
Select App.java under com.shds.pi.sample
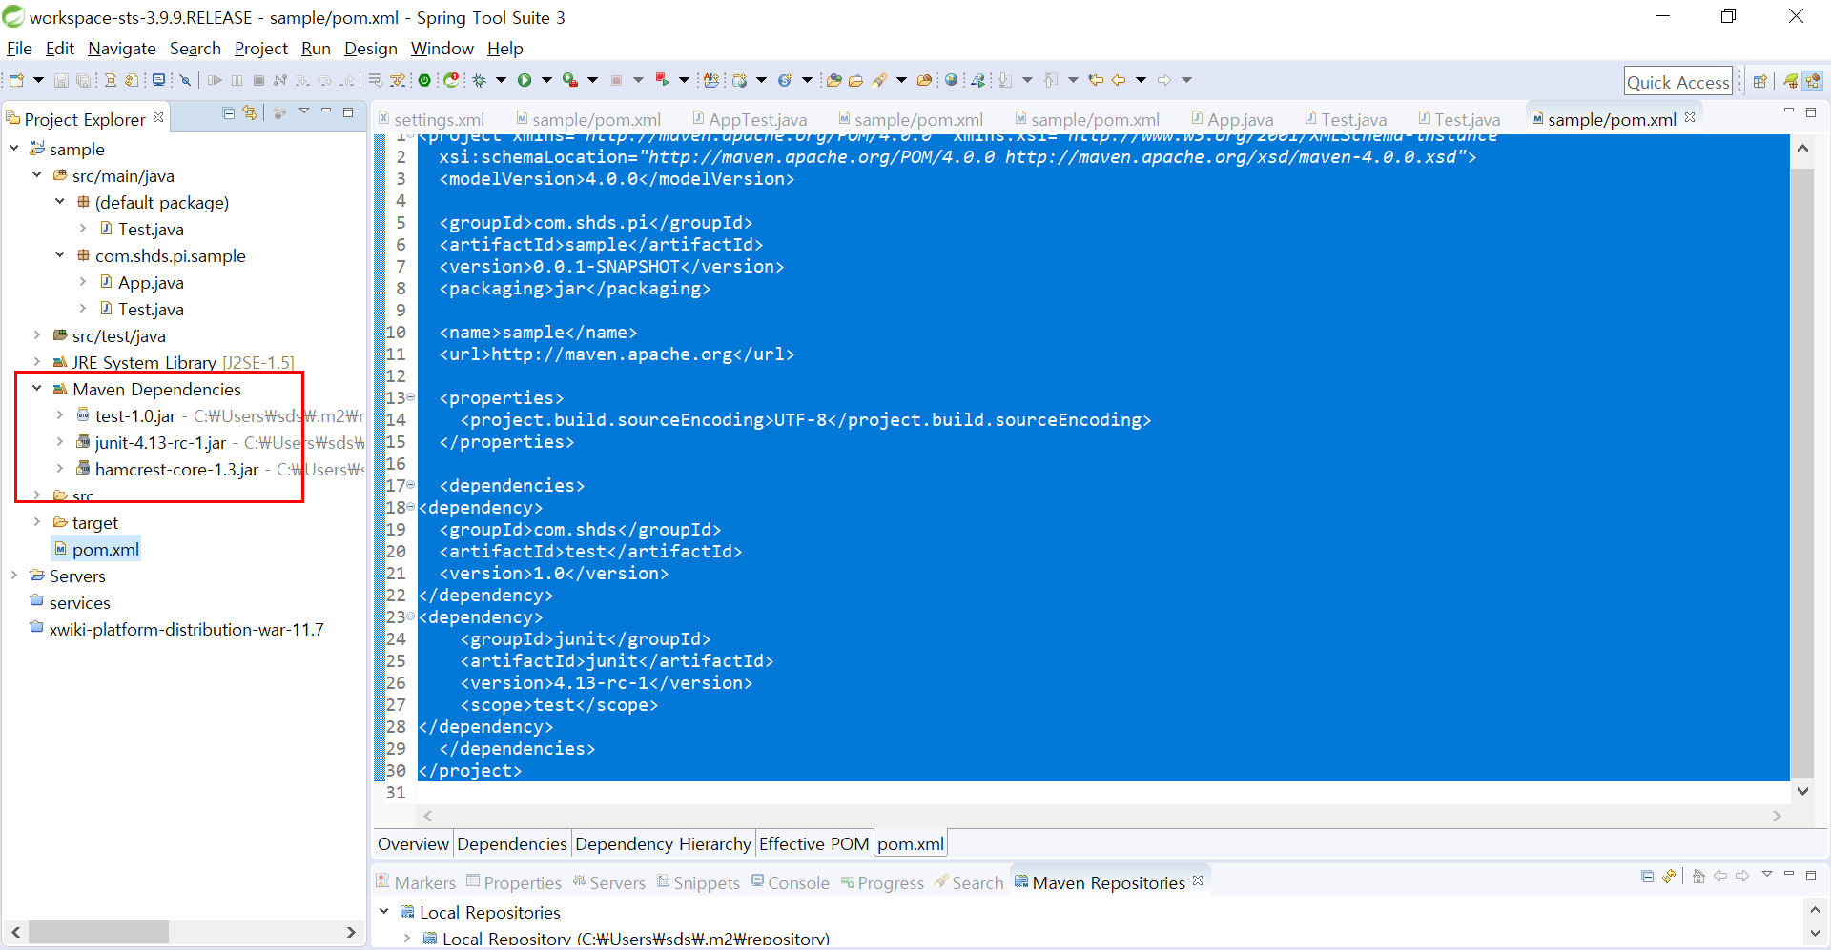(x=151, y=282)
